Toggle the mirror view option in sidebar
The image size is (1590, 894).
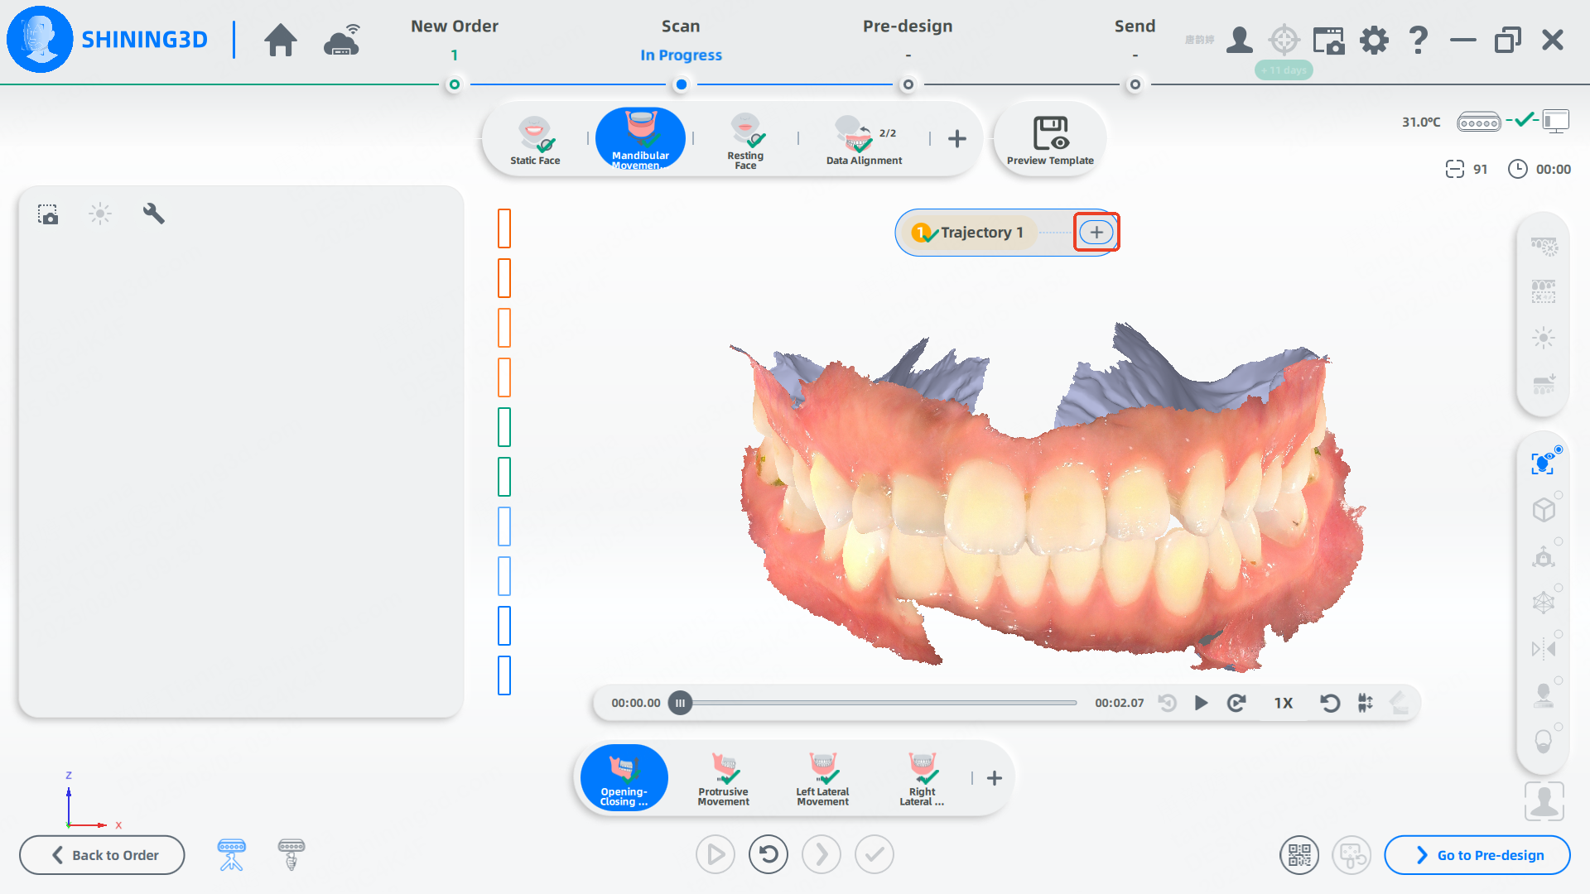pyautogui.click(x=1543, y=648)
